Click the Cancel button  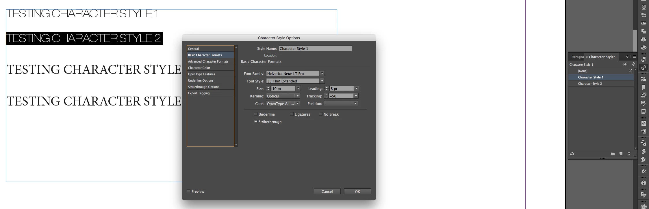coord(327,191)
